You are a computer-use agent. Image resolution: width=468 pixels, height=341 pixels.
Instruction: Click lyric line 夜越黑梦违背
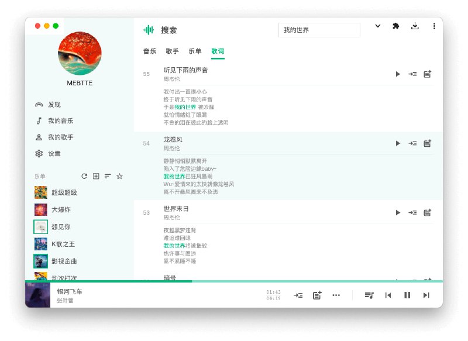tap(180, 230)
